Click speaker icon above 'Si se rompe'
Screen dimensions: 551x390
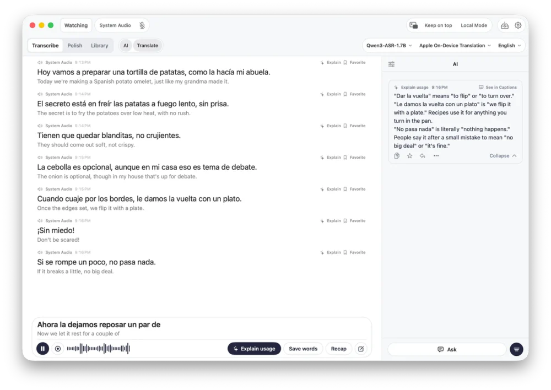40,252
